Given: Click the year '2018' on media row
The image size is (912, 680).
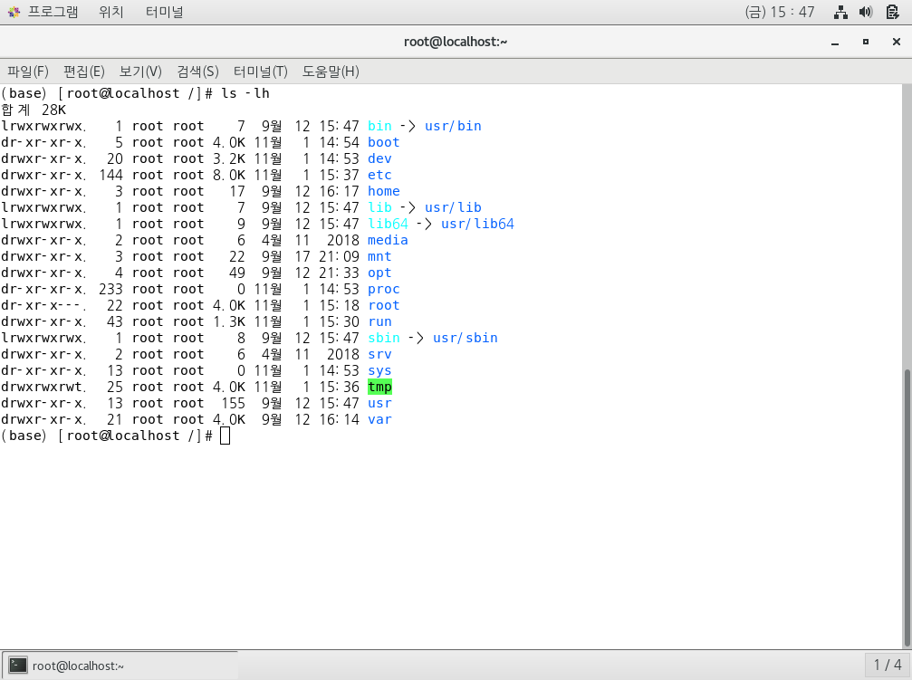Looking at the screenshot, I should pos(343,240).
